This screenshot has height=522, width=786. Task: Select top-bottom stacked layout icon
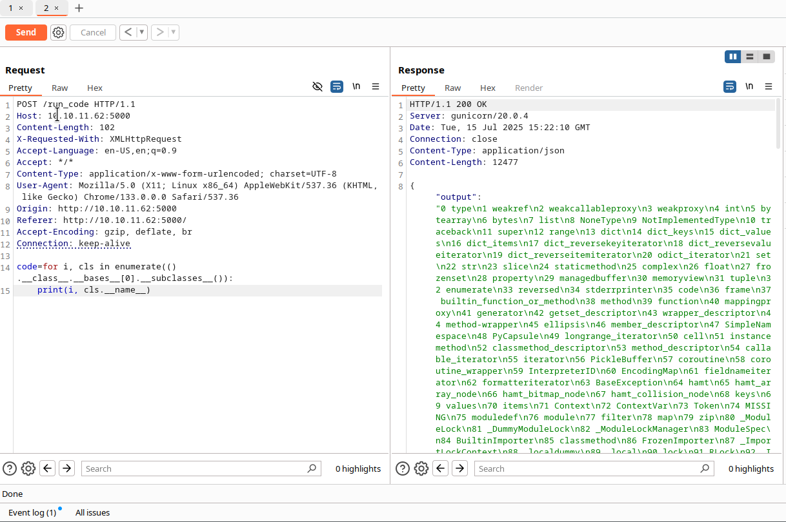coord(750,57)
